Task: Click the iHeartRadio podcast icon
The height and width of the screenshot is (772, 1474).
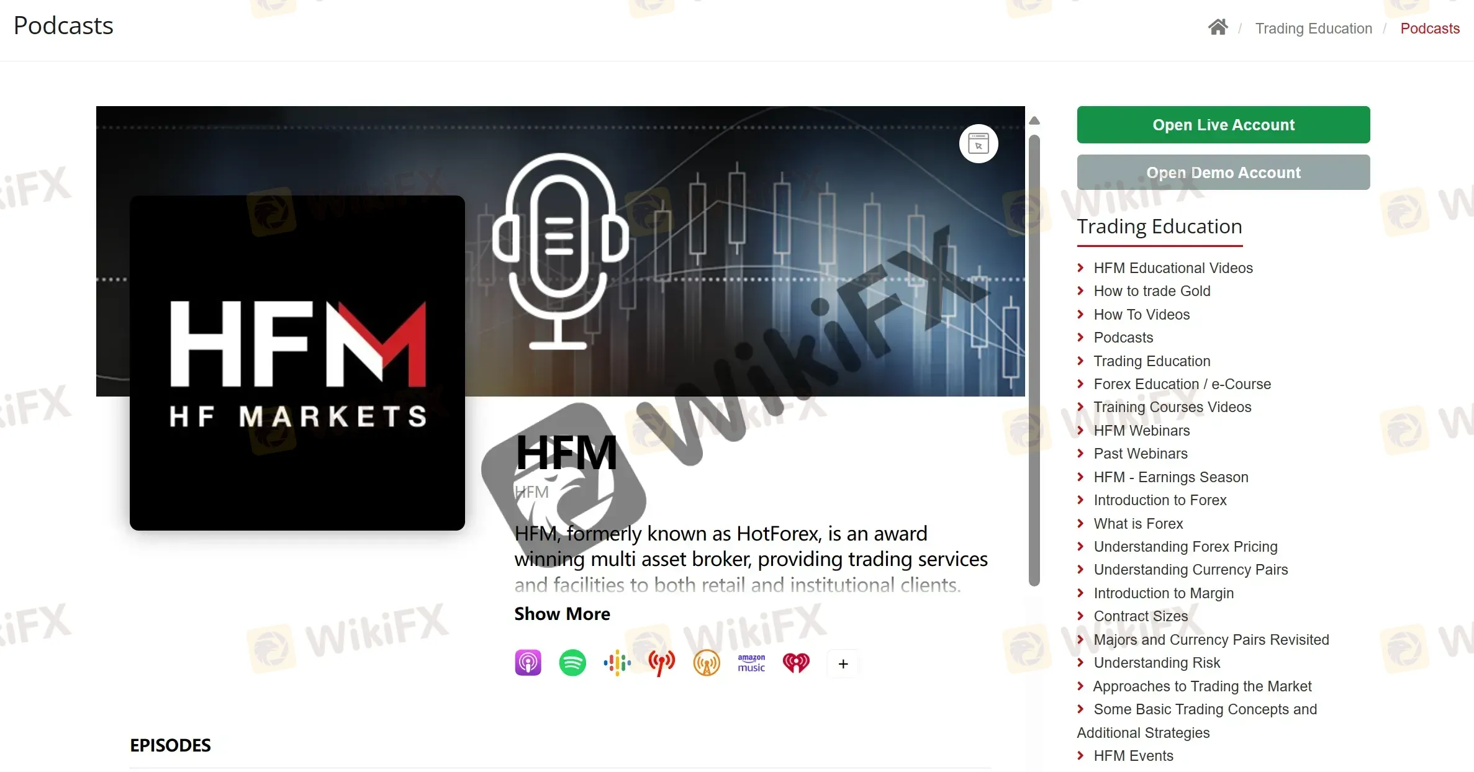Action: pyautogui.click(x=797, y=663)
